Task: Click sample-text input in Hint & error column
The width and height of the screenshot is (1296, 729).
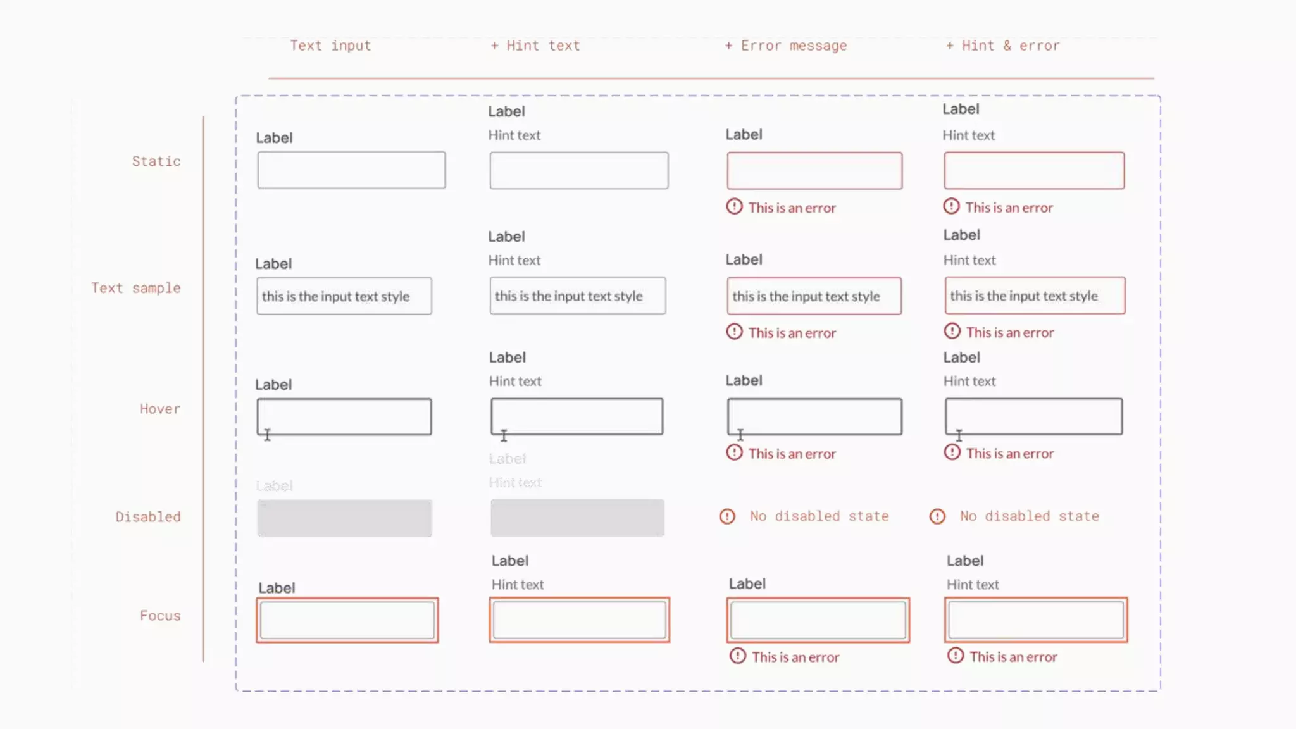Action: [1035, 296]
